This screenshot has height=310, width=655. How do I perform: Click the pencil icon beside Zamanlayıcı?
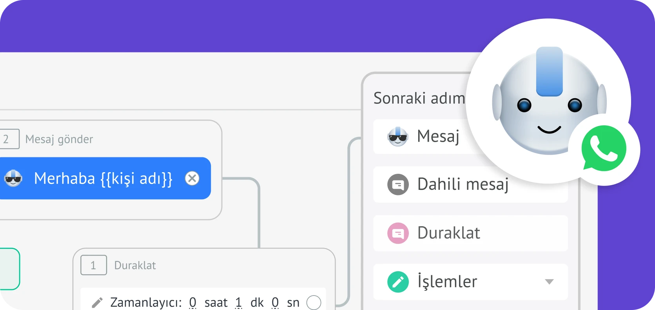(97, 303)
